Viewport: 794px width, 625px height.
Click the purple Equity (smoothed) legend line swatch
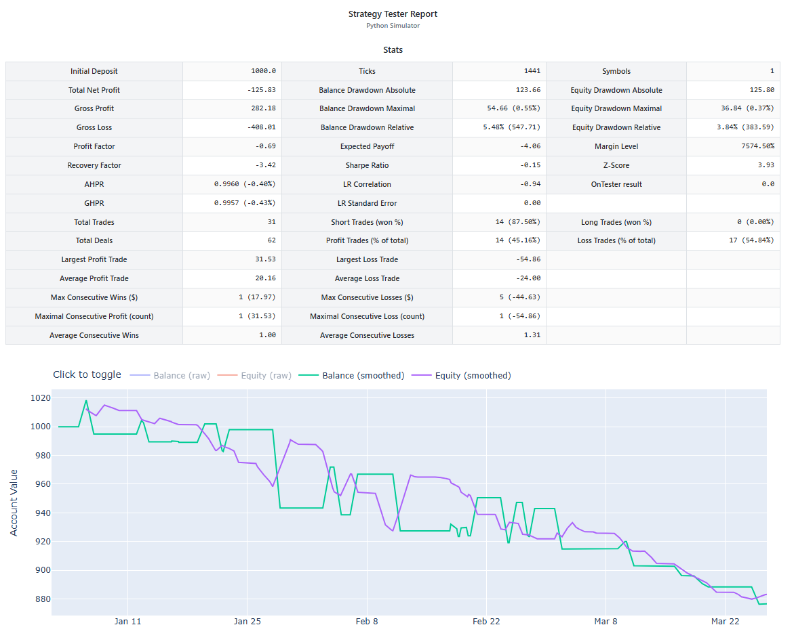(422, 375)
